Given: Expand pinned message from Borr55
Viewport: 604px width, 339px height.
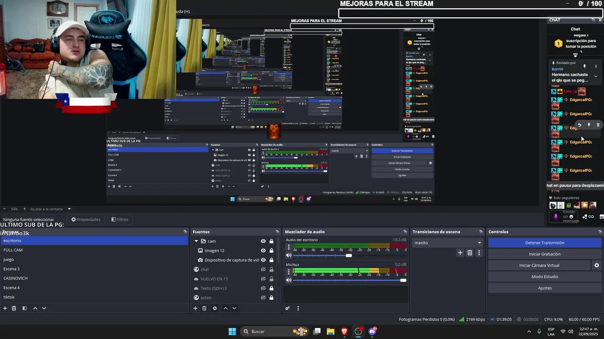Looking at the screenshot, I should [x=596, y=76].
